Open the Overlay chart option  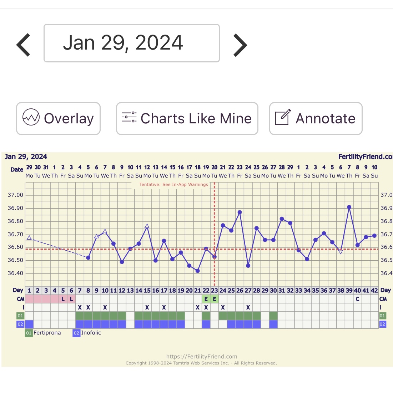(x=58, y=119)
